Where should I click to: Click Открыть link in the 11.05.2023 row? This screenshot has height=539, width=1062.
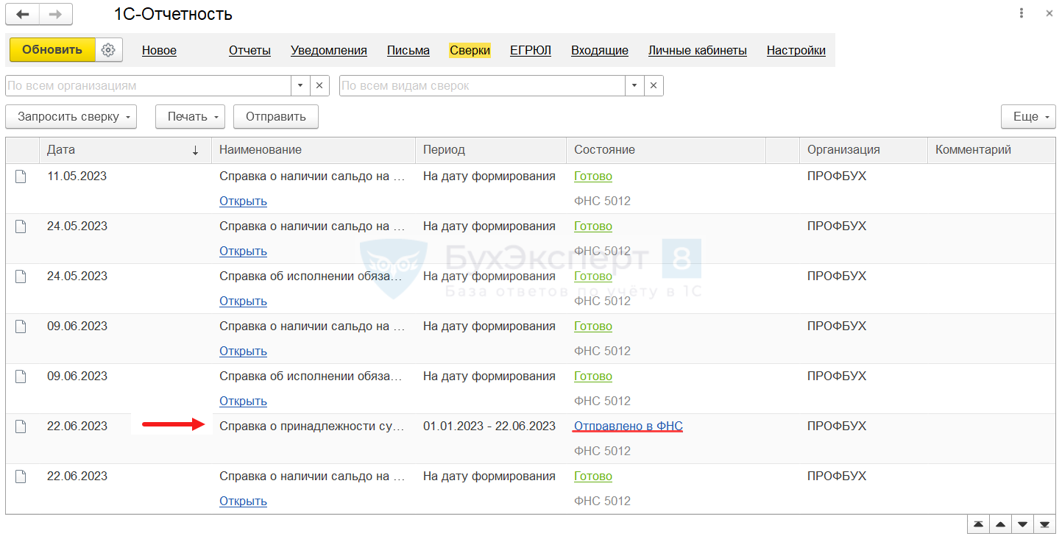click(x=243, y=201)
